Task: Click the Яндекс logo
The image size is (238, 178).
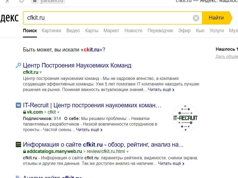Action: 9,18
